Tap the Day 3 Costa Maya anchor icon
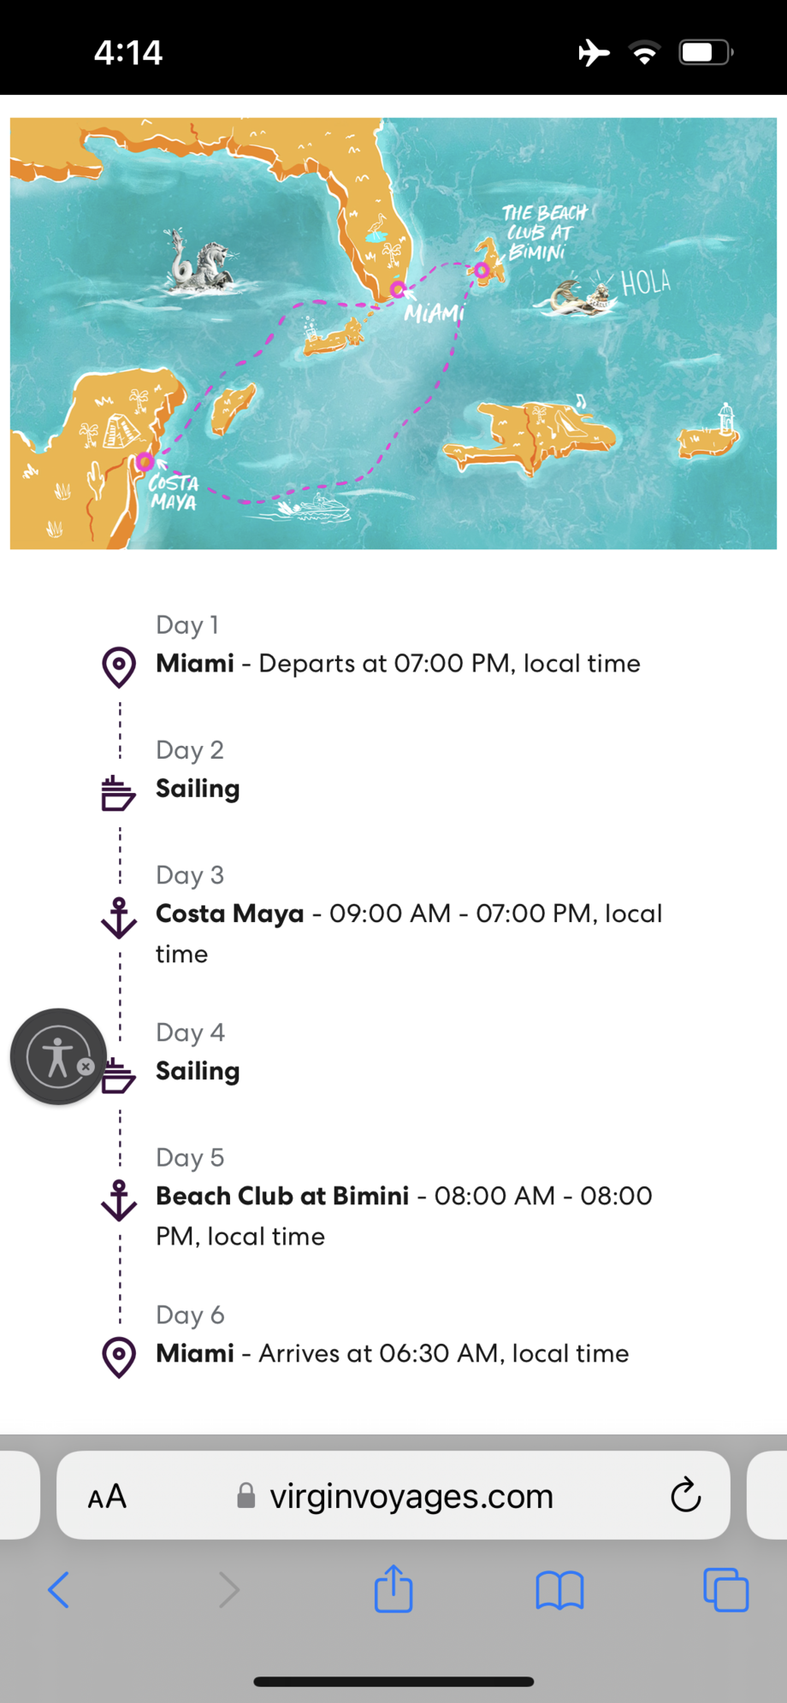Image resolution: width=787 pixels, height=1703 pixels. tap(119, 918)
